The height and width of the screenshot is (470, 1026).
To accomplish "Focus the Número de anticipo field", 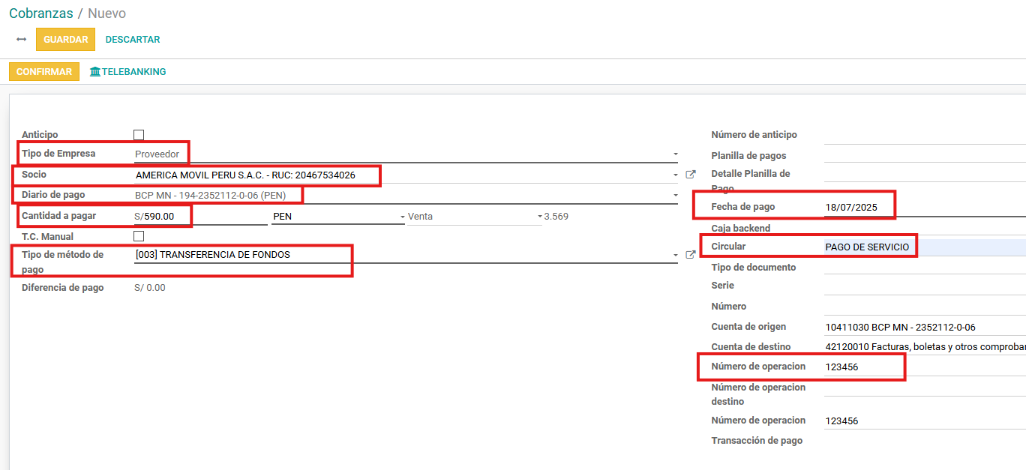I will click(x=922, y=135).
